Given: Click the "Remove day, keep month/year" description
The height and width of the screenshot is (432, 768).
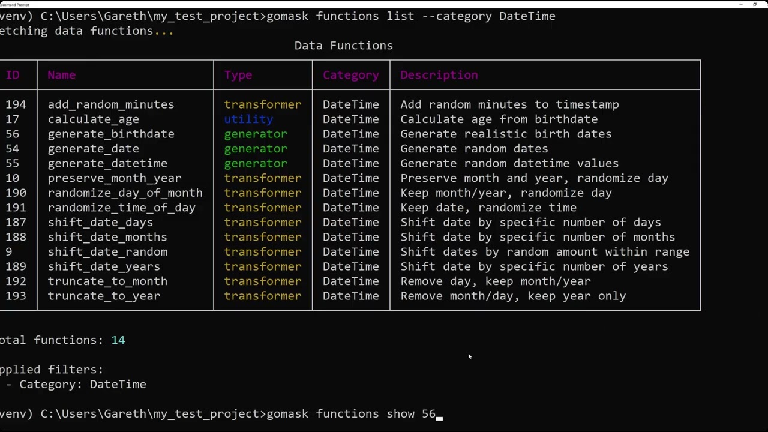Looking at the screenshot, I should tap(495, 281).
